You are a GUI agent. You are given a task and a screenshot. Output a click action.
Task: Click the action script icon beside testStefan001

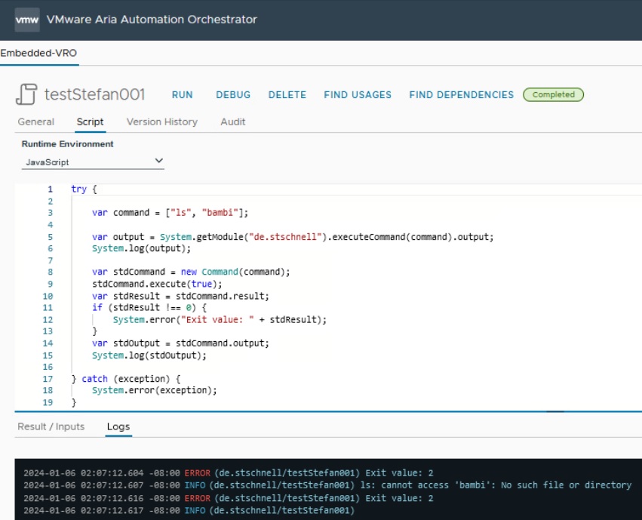[x=26, y=94]
